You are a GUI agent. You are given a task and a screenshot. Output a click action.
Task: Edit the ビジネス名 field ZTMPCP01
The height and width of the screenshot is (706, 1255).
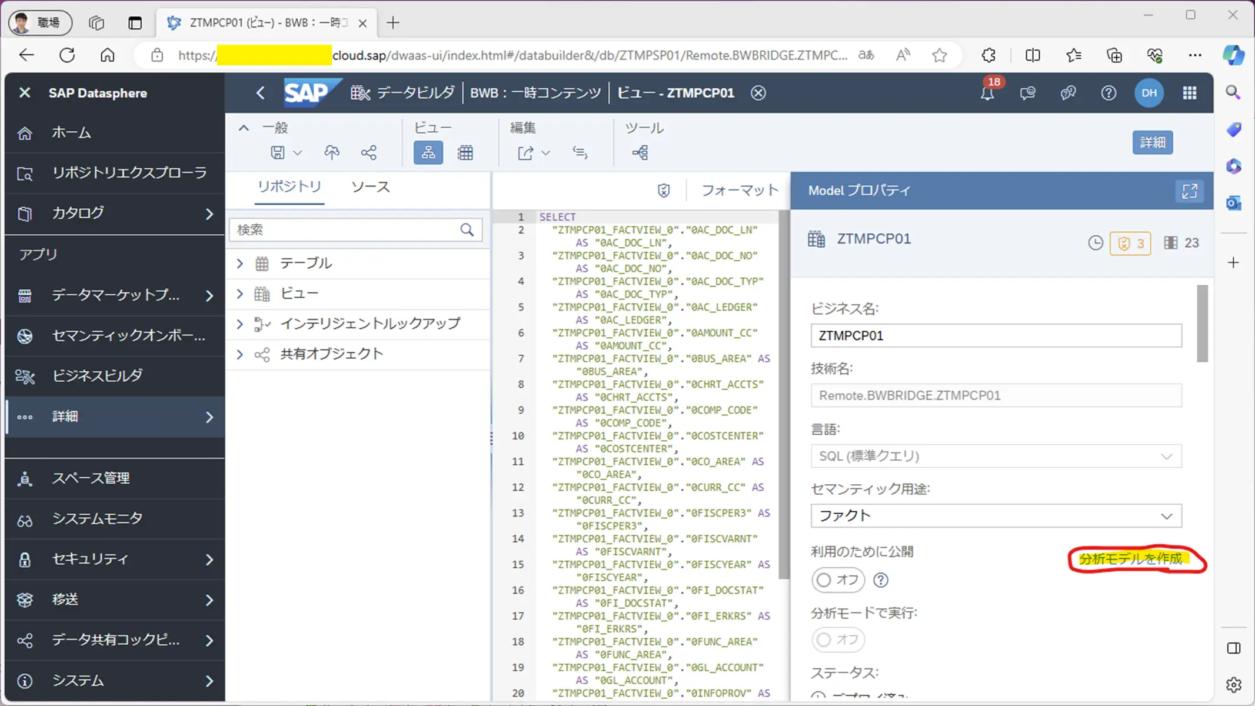996,336
